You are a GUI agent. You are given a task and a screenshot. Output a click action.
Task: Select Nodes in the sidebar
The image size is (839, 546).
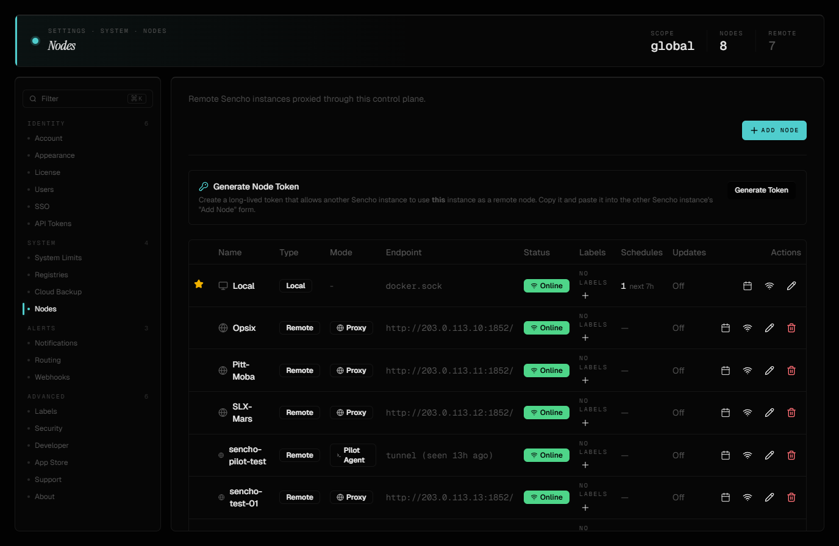tap(46, 309)
